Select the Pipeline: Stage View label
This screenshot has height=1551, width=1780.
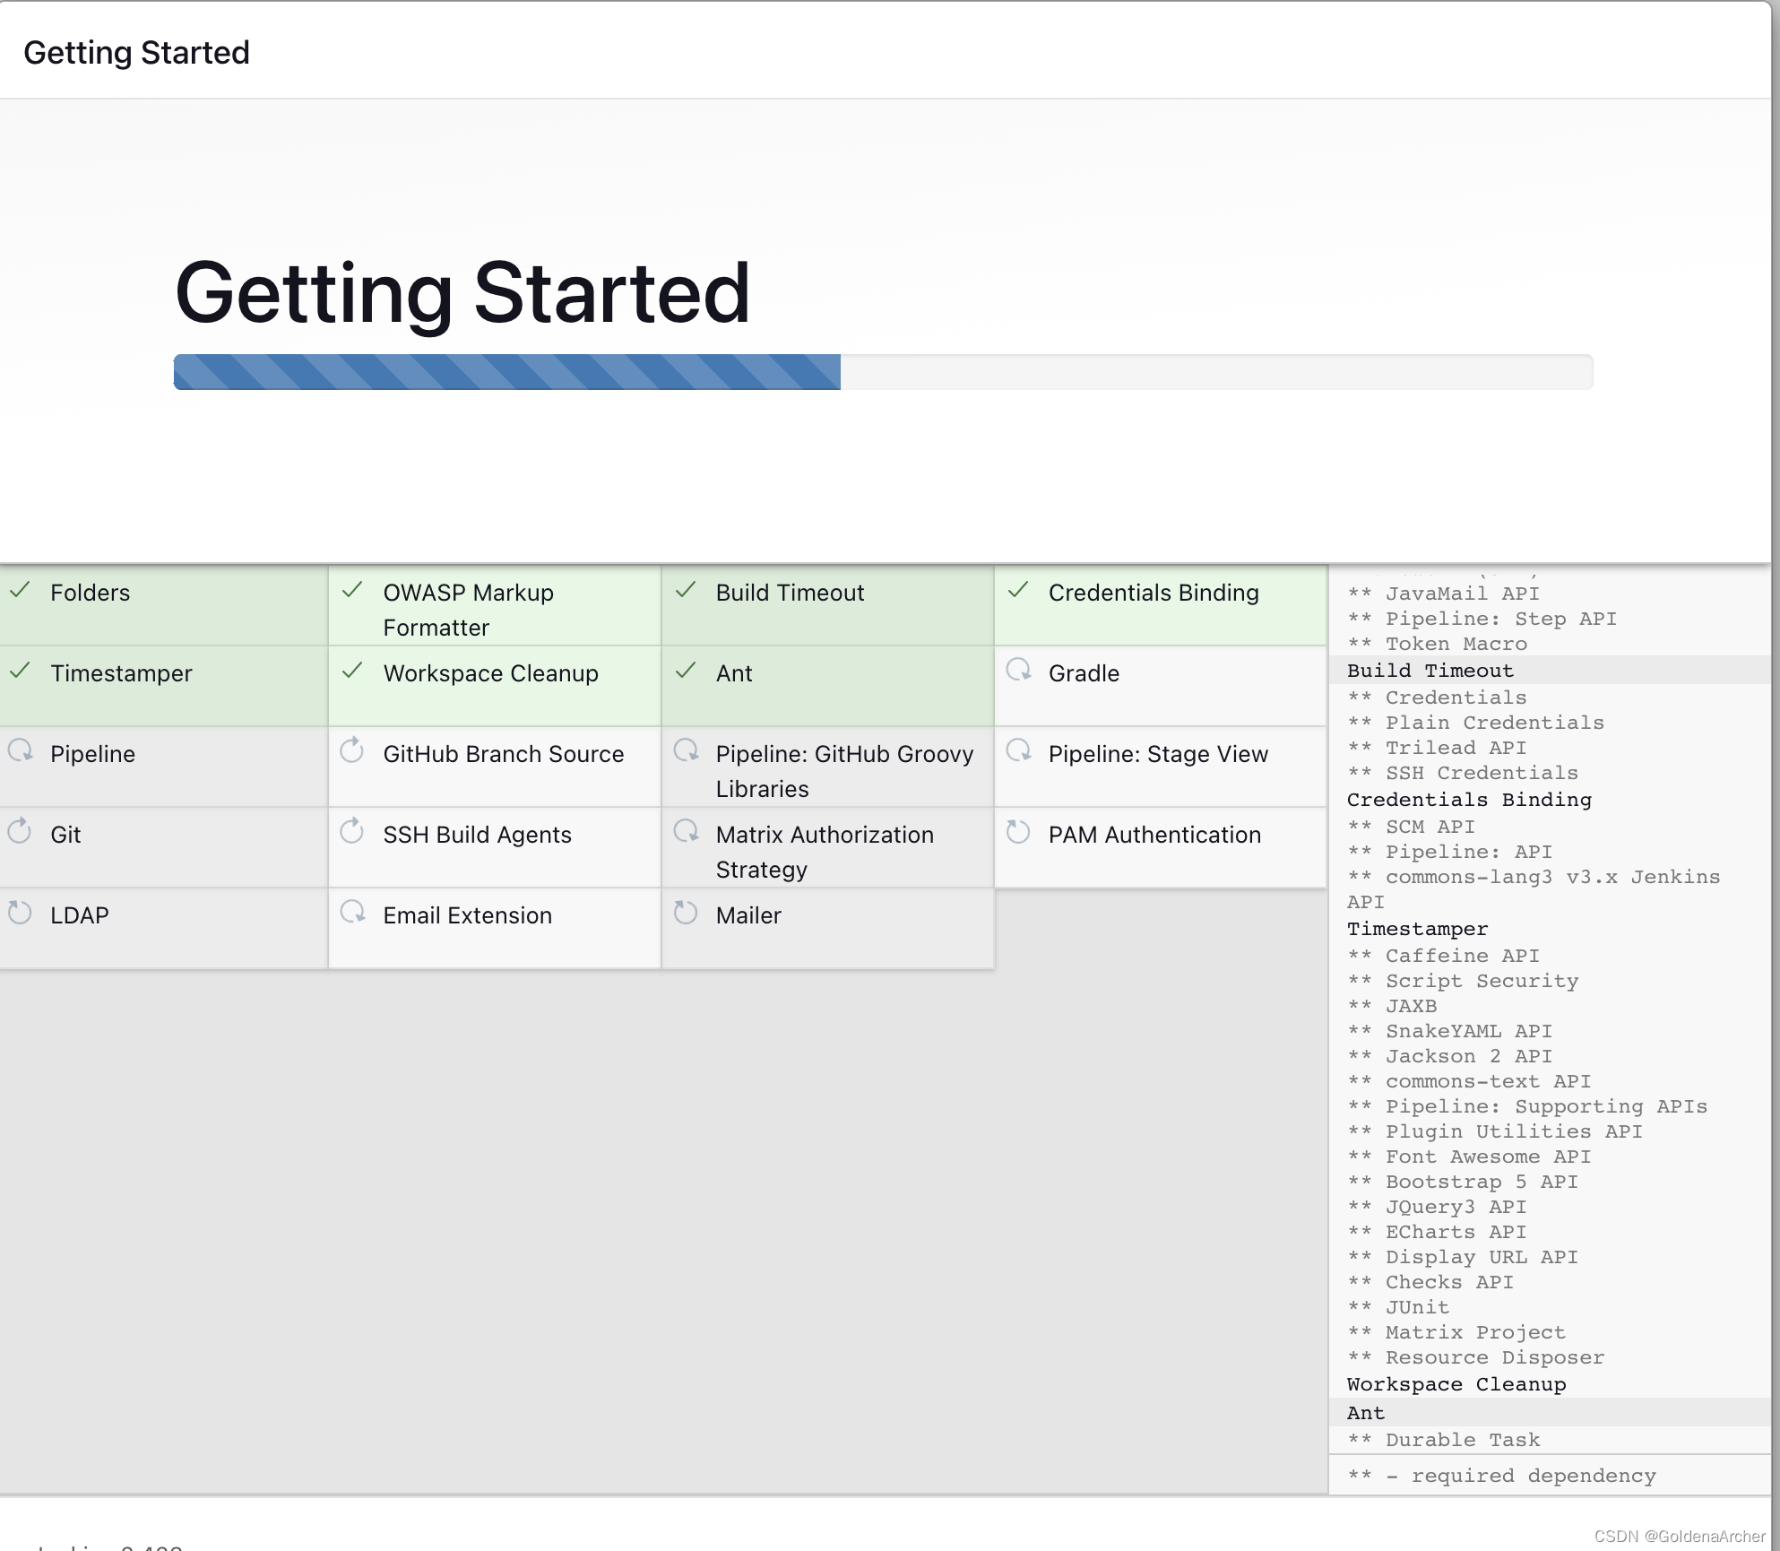pyautogui.click(x=1158, y=754)
